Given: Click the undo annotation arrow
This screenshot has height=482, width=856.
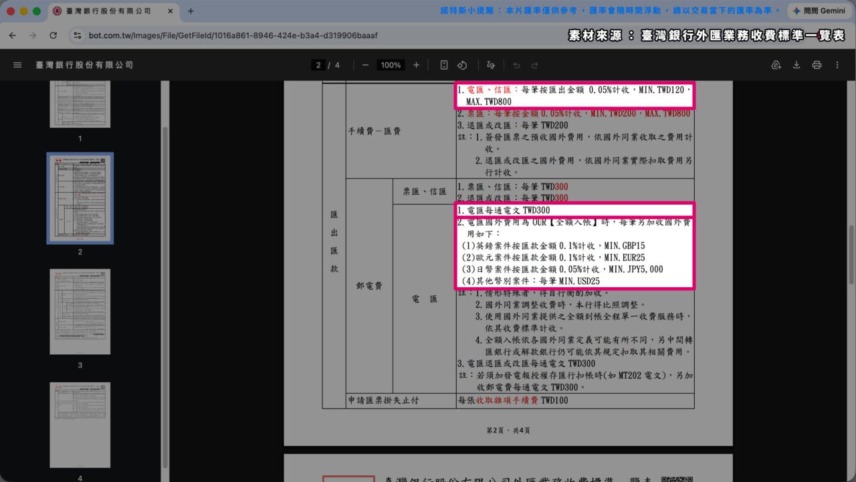Looking at the screenshot, I should pos(516,65).
